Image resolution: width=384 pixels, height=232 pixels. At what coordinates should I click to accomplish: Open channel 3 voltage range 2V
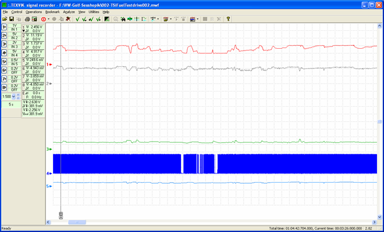coord(15,42)
